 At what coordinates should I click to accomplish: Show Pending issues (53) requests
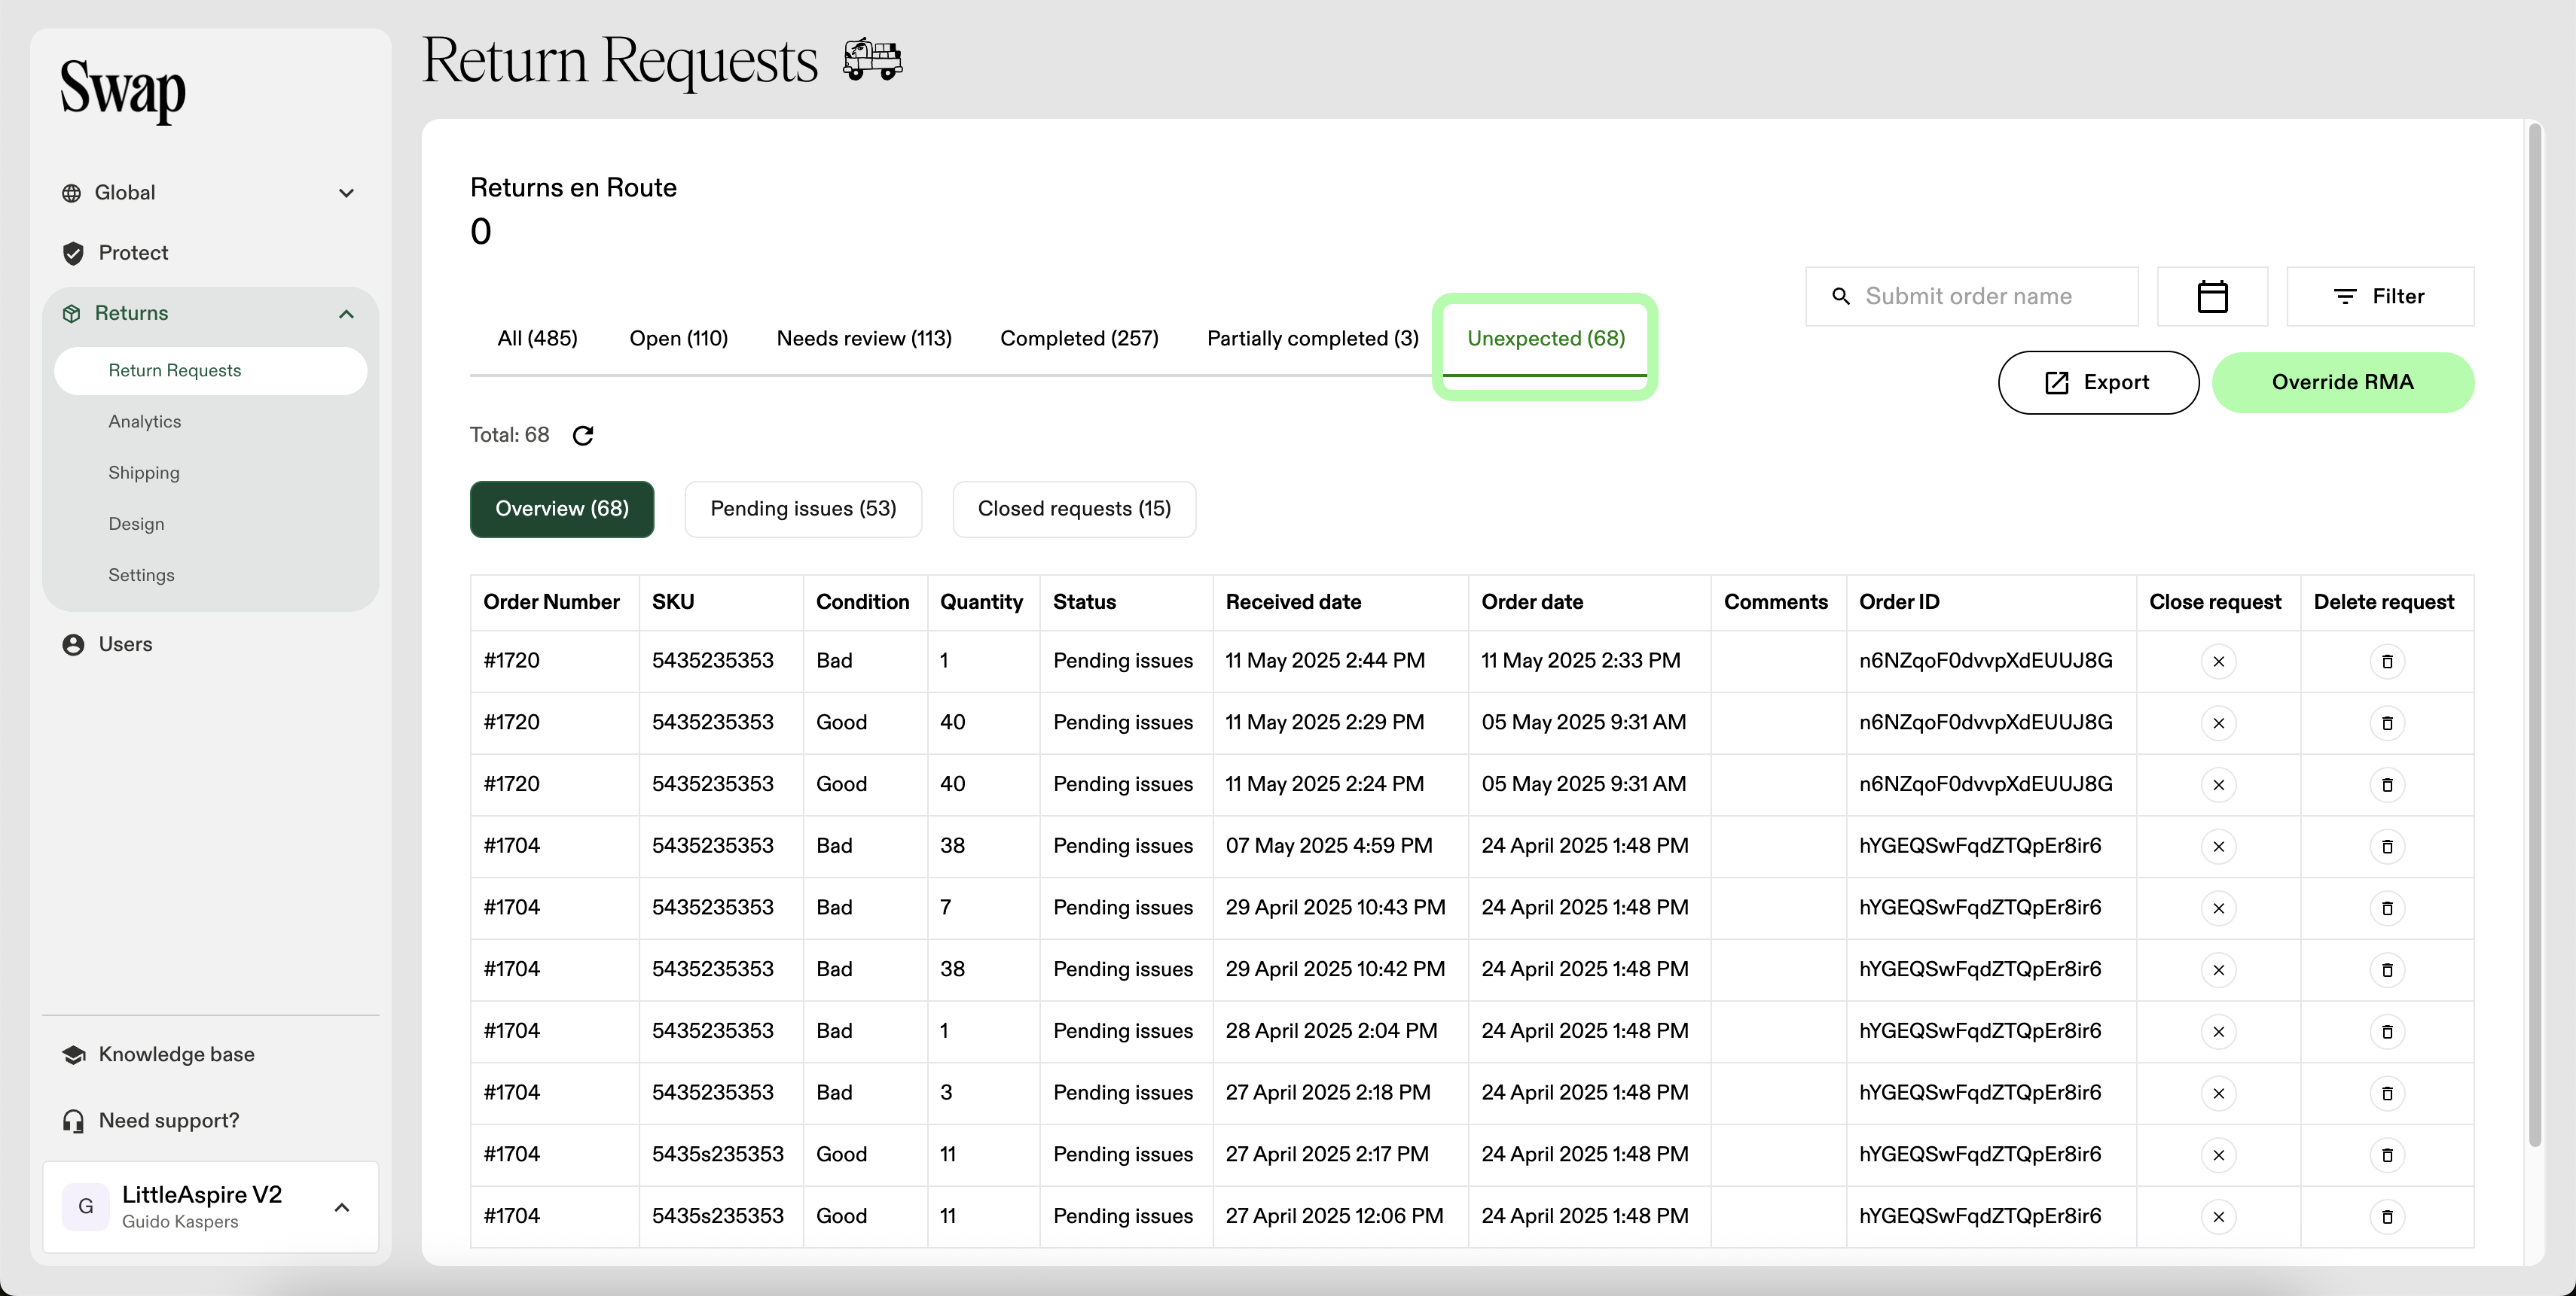pos(803,509)
